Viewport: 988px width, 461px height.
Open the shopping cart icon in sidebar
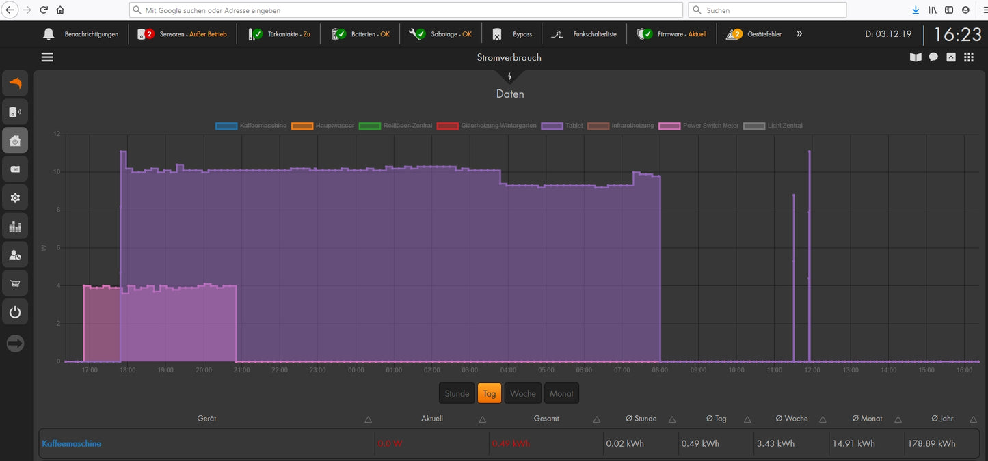click(x=15, y=283)
